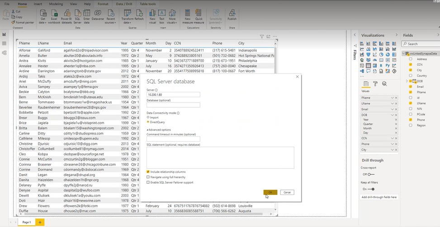Insert a New visual
This screenshot has width=440, height=227.
point(153,17)
